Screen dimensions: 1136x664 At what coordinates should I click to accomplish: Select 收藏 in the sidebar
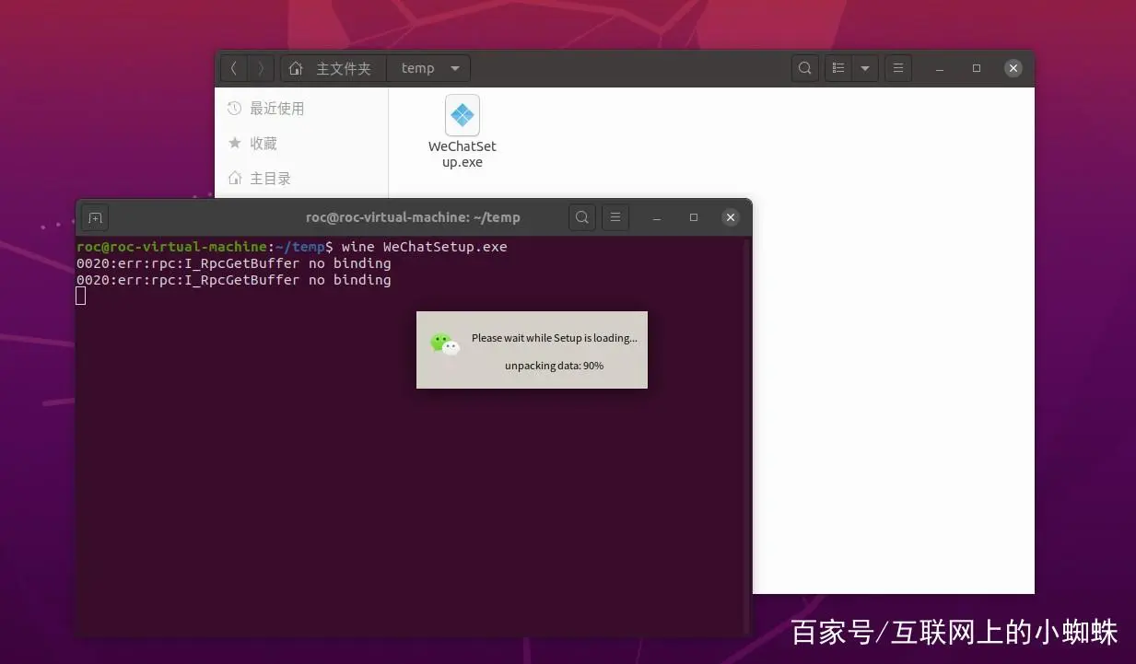[302, 144]
